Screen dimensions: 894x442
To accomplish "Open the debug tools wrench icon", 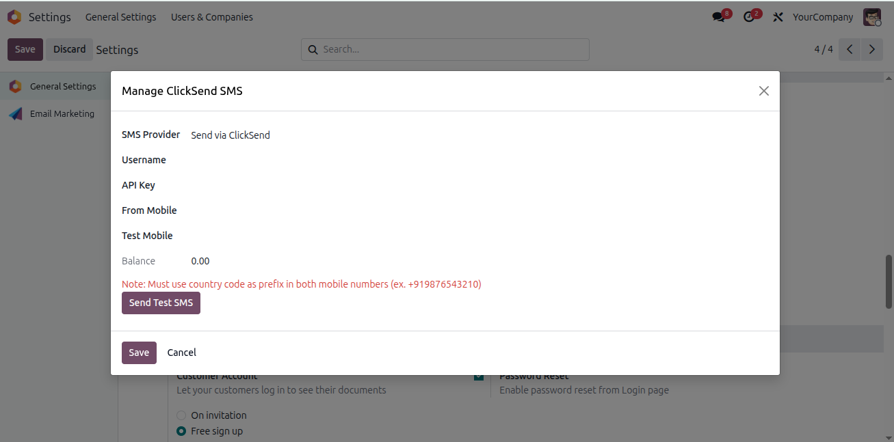I will point(778,17).
